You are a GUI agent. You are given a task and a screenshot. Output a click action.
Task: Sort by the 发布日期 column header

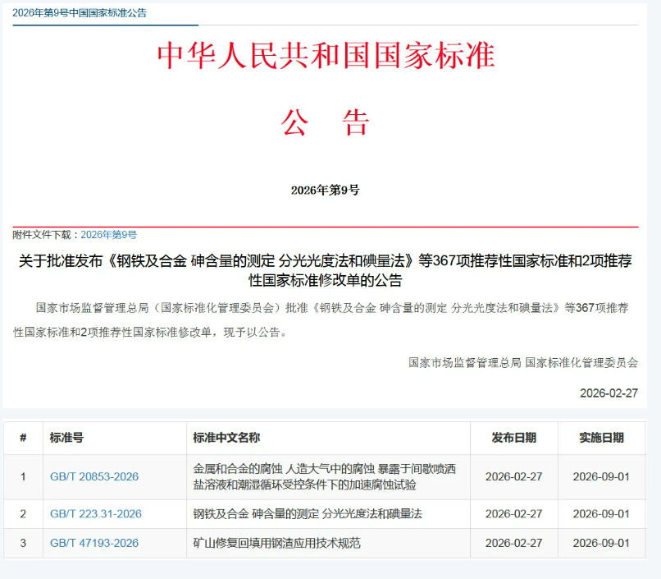(x=513, y=438)
